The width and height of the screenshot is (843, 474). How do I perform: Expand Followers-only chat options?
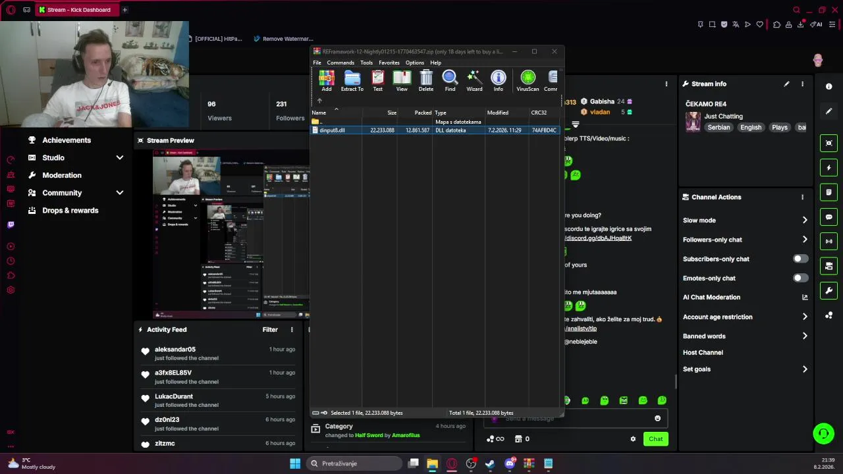pyautogui.click(x=805, y=240)
